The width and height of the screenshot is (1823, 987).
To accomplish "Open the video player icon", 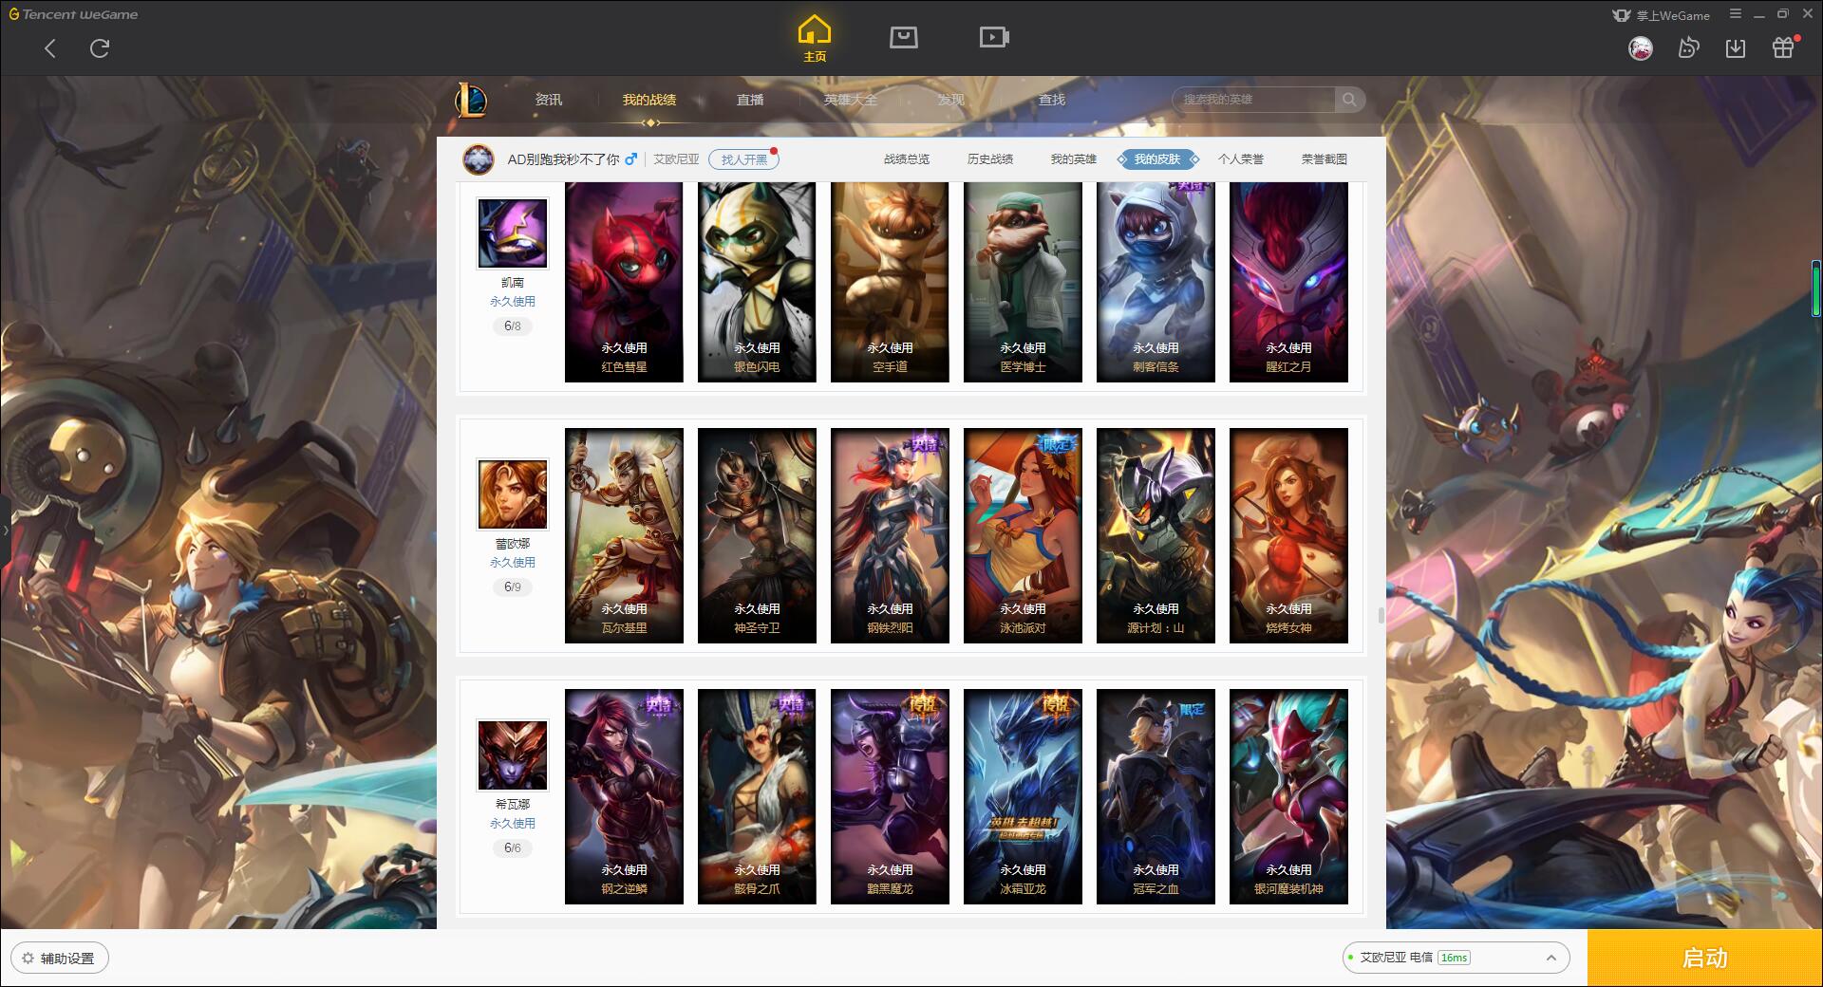I will [994, 37].
